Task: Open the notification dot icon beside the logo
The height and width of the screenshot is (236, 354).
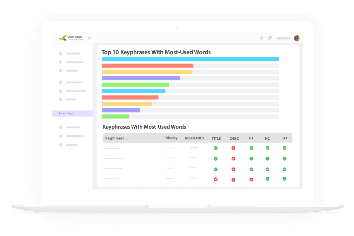Action: (89, 38)
